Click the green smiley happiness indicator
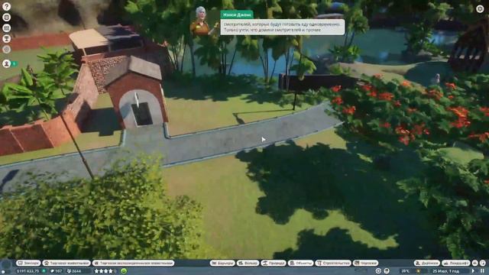 (124, 271)
